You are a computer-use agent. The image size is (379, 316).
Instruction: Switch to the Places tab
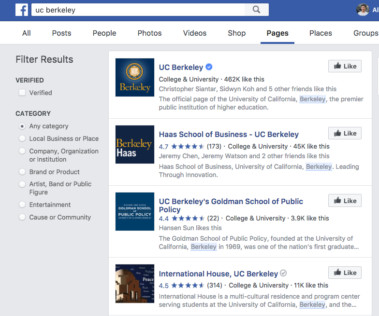[321, 33]
